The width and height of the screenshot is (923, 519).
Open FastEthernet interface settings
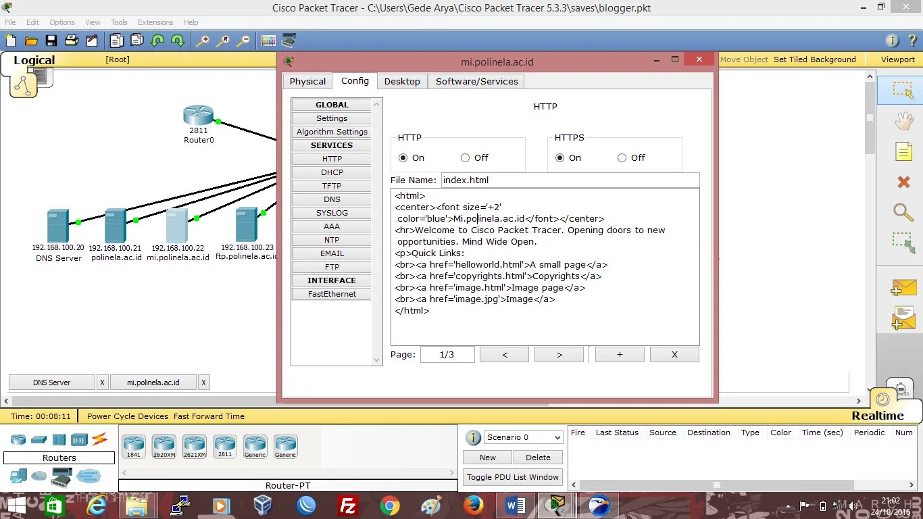pyautogui.click(x=332, y=294)
